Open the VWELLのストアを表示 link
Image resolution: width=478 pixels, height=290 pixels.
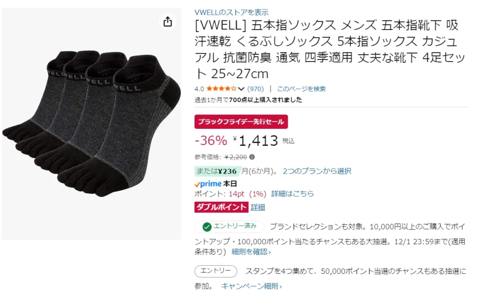(x=231, y=12)
